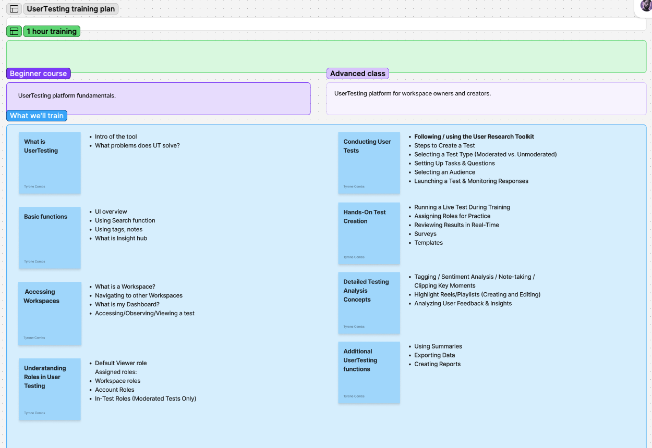Screen dimensions: 652x448
Task: Click the Using tags, notes bullet
Action: (x=118, y=229)
